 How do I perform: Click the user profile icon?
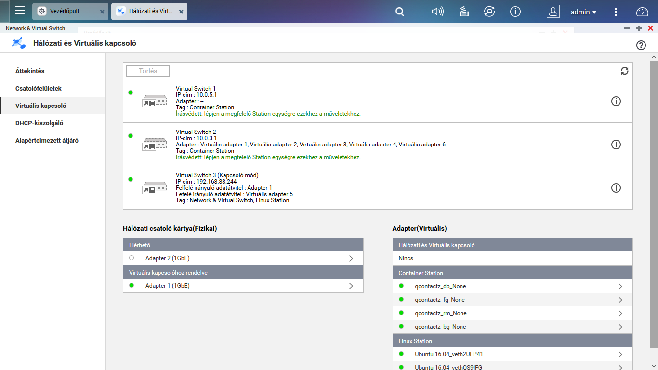tap(553, 12)
